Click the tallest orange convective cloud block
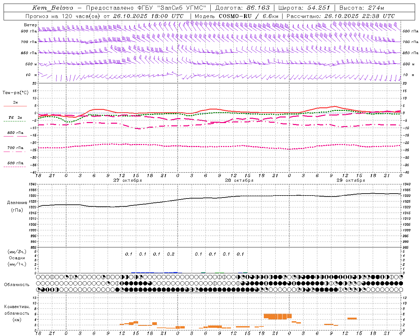420x336 pixels. pos(278,316)
